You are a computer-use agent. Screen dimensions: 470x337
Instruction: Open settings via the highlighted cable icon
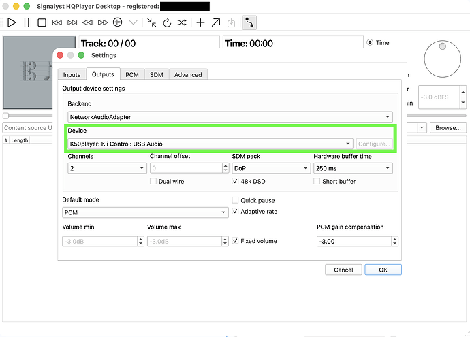[x=249, y=22]
